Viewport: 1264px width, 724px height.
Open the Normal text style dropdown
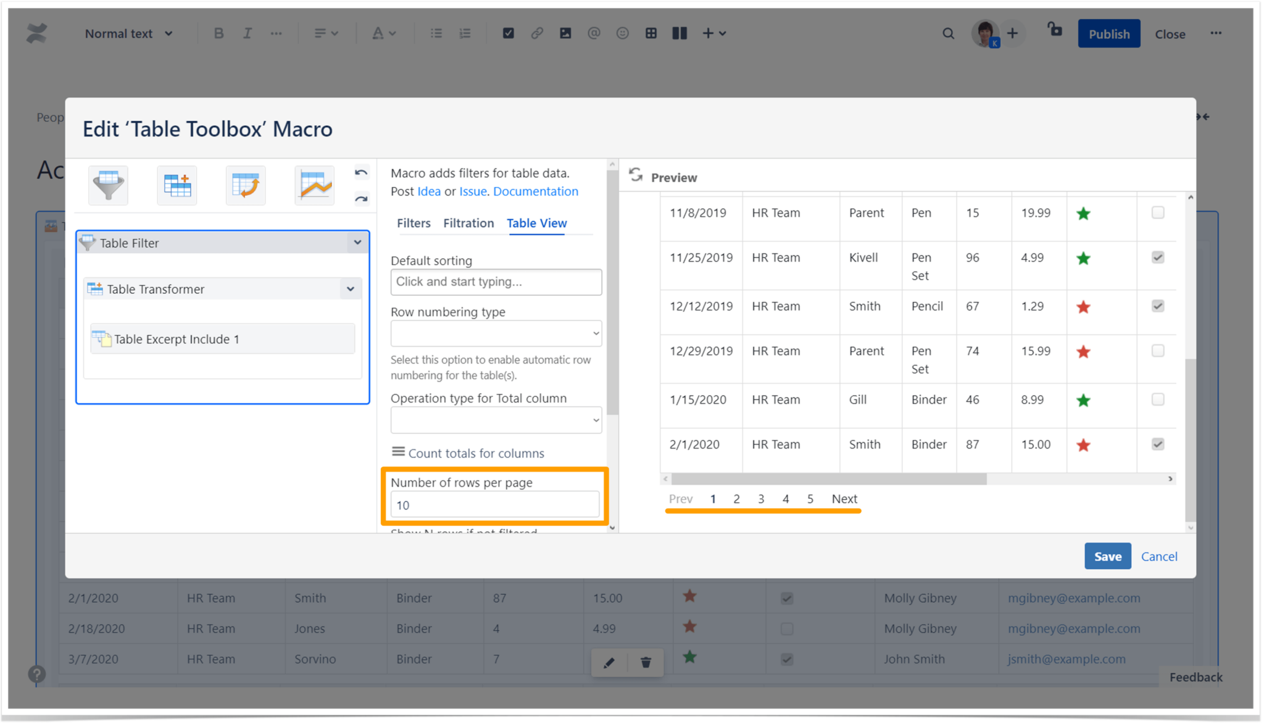coord(128,33)
